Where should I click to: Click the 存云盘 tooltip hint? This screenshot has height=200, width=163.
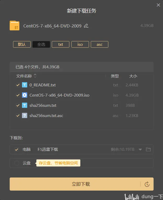58,163
